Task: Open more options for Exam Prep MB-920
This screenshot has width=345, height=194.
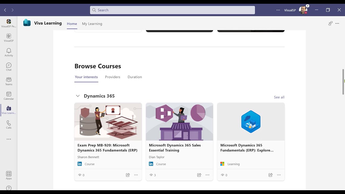Action: point(136,175)
